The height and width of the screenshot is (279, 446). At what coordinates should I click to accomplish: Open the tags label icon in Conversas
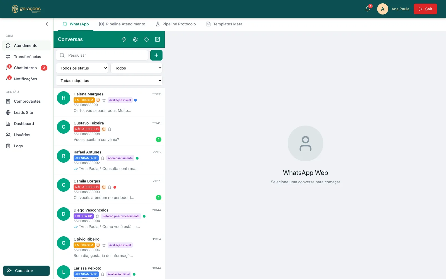pyautogui.click(x=146, y=39)
